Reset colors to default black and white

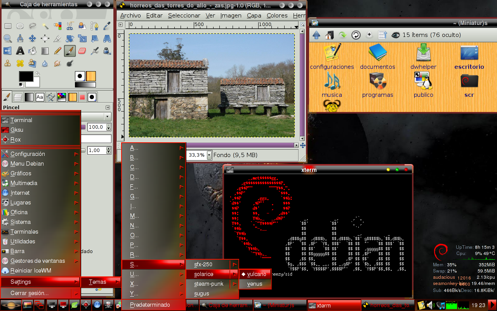(x=21, y=84)
